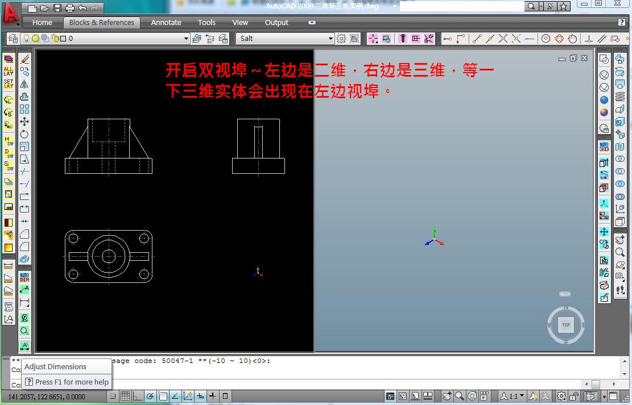Select Snap to Midpoint object snap icon

(490, 39)
